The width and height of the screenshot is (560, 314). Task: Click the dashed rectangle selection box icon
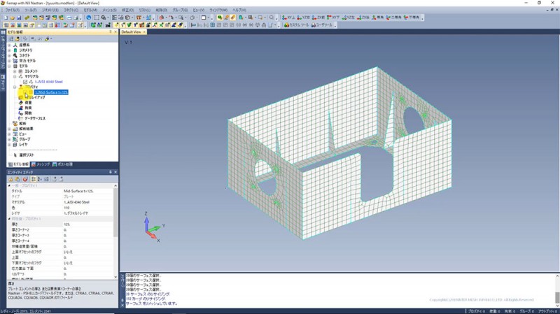97,17
